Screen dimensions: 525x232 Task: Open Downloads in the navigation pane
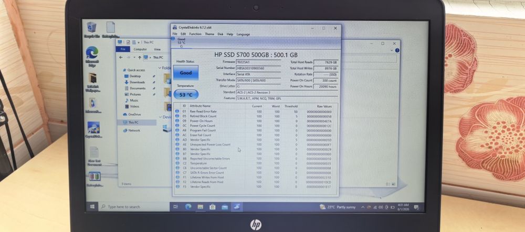point(135,82)
